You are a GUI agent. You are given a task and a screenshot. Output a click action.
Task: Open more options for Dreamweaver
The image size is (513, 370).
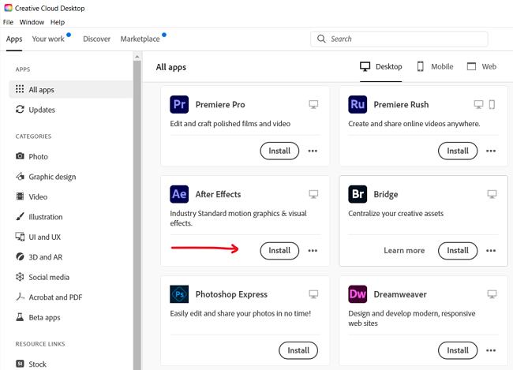coord(491,350)
